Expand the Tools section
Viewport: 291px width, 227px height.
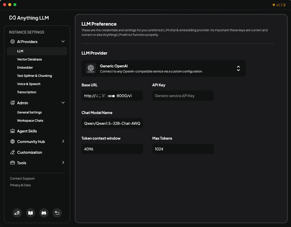tap(63, 163)
